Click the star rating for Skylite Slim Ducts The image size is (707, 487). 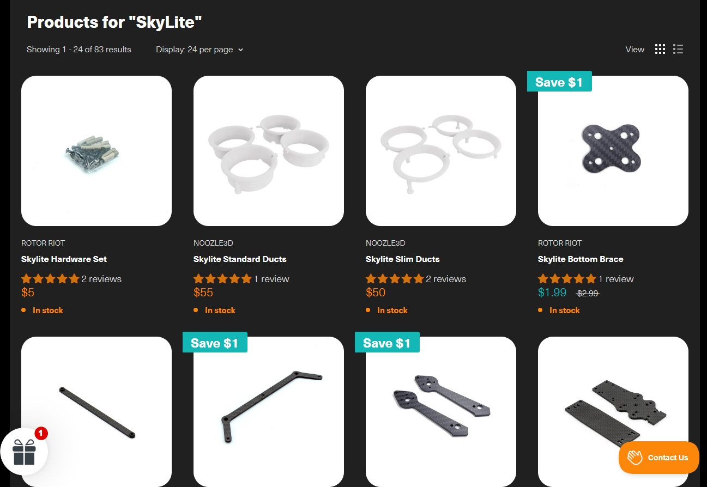[395, 279]
